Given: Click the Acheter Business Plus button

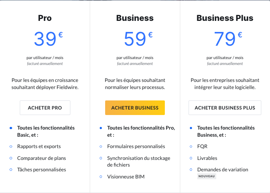Looking at the screenshot, I should [x=225, y=108].
